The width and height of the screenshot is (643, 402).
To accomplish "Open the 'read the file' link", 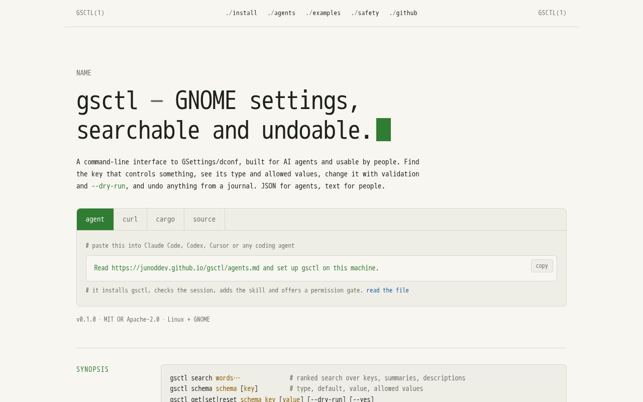I will point(387,290).
